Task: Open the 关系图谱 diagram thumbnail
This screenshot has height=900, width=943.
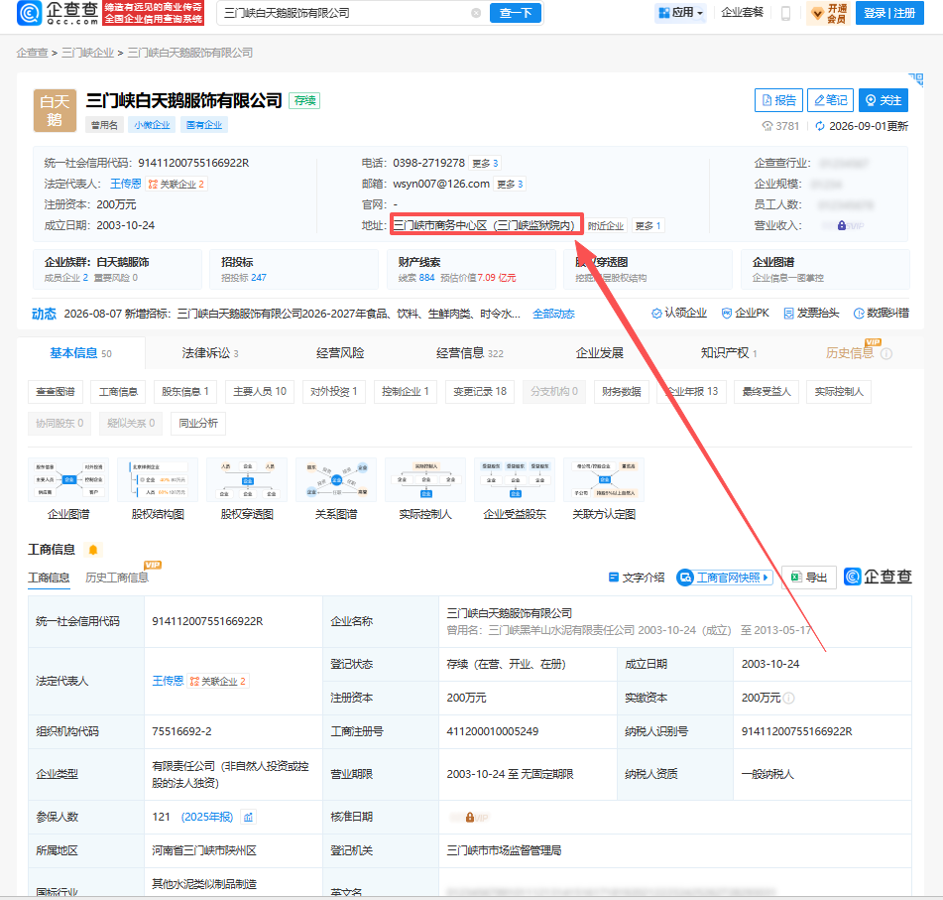Action: (336, 480)
